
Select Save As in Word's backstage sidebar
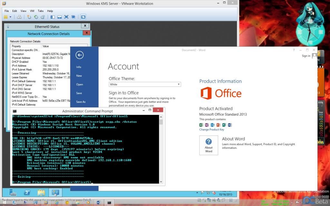(x=81, y=102)
